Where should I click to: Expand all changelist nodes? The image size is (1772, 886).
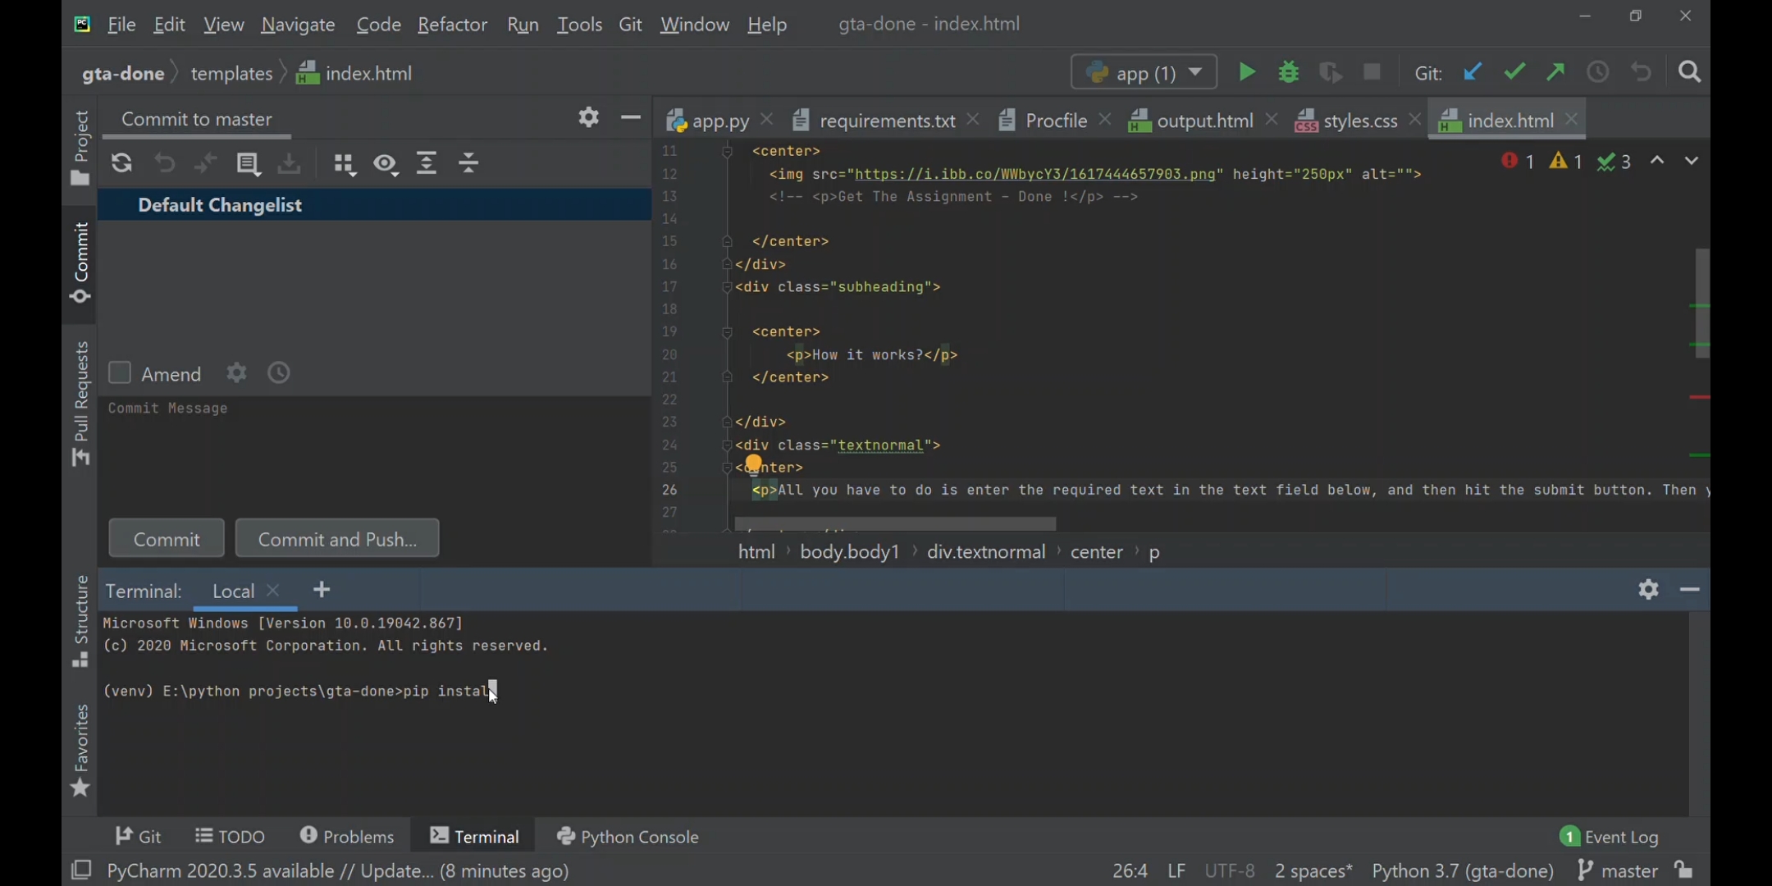click(427, 163)
